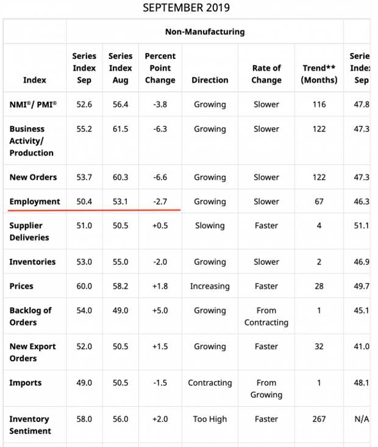The height and width of the screenshot is (447, 378).
Task: Select the underlined Employment row label
Action: 35,202
